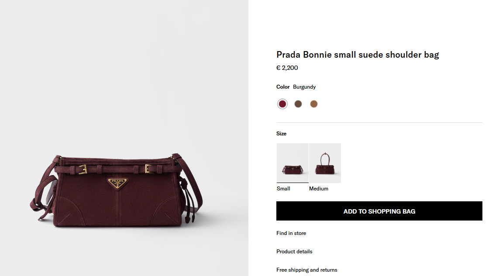499x276 pixels.
Task: Expand the Product details section
Action: coord(294,252)
